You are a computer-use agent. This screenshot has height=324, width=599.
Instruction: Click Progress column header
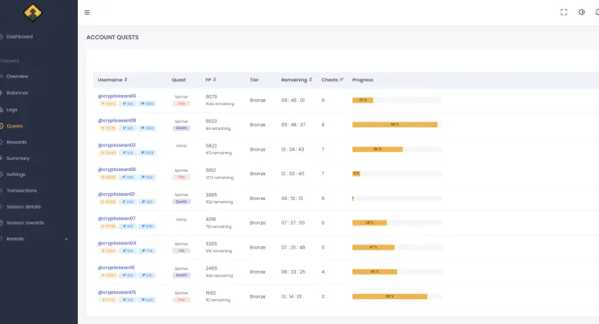point(363,80)
